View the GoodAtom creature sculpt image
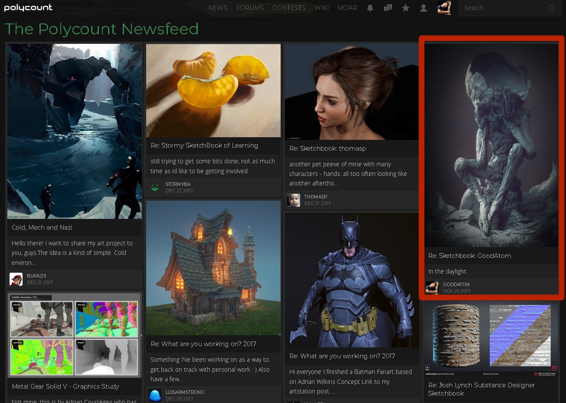This screenshot has width=566, height=403. click(x=491, y=145)
